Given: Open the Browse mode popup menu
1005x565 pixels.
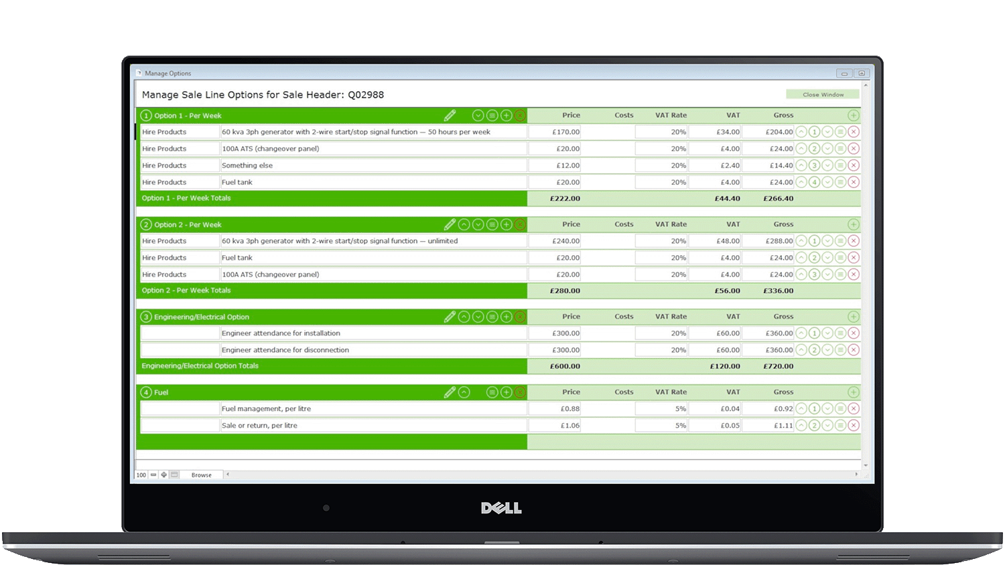Looking at the screenshot, I should point(201,475).
